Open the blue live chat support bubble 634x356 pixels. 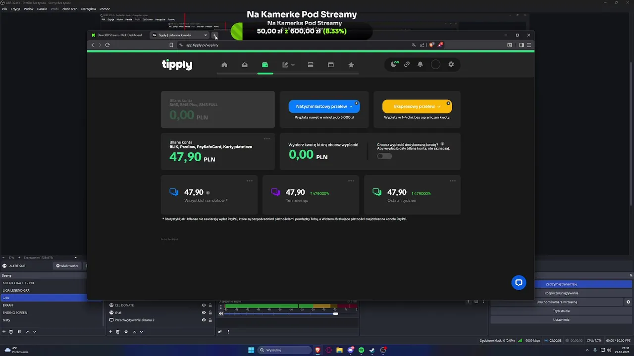point(519,283)
